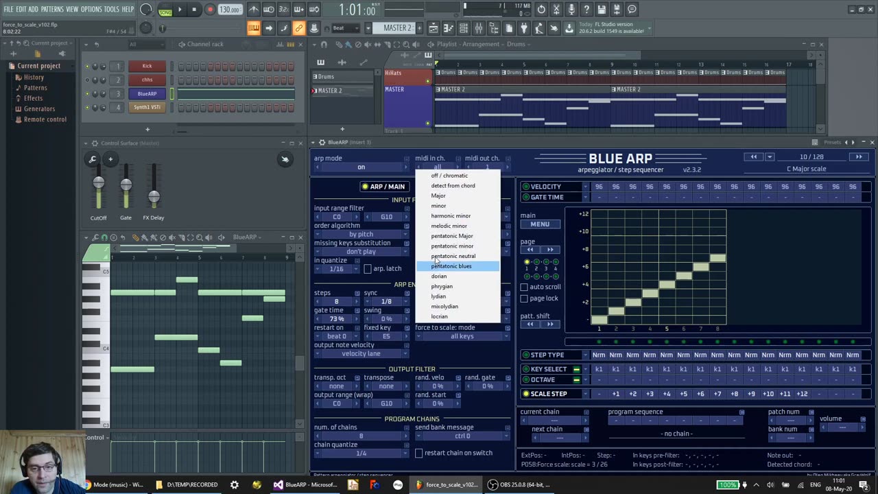The width and height of the screenshot is (878, 494).
Task: Open the VELOCITY lane dropdown arrow
Action: [x=585, y=187]
